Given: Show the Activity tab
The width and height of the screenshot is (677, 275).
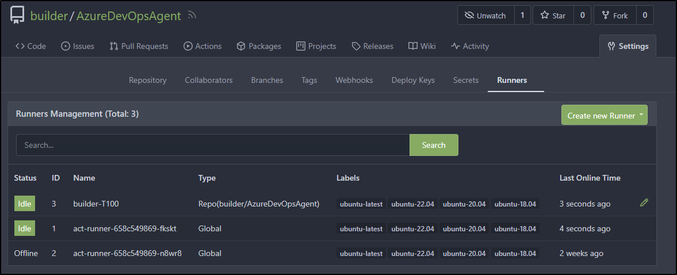Looking at the screenshot, I should coord(470,46).
